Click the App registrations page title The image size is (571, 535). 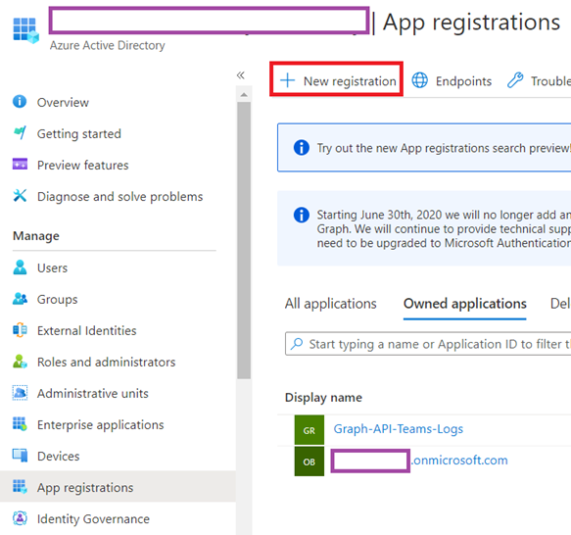point(471,23)
